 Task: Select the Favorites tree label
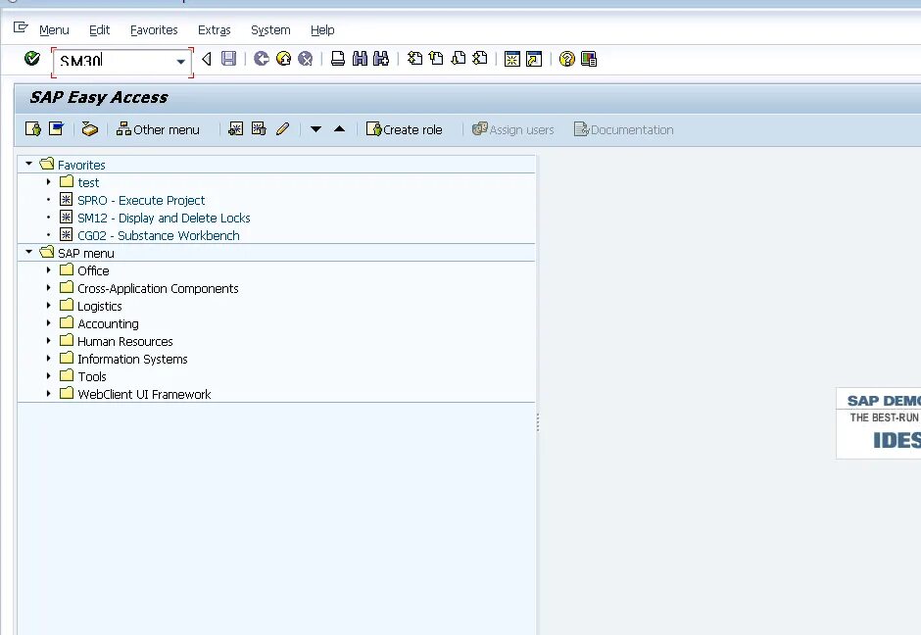click(81, 165)
